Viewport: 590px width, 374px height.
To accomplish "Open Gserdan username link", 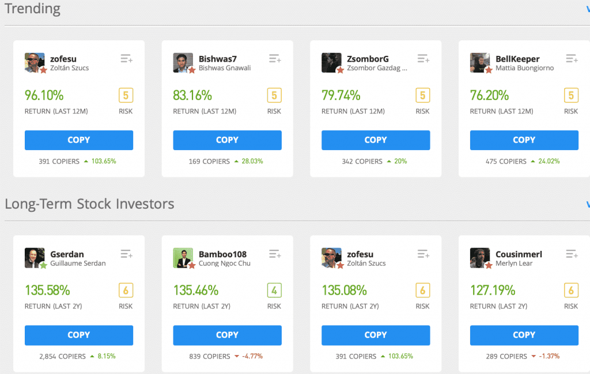I will coord(67,254).
